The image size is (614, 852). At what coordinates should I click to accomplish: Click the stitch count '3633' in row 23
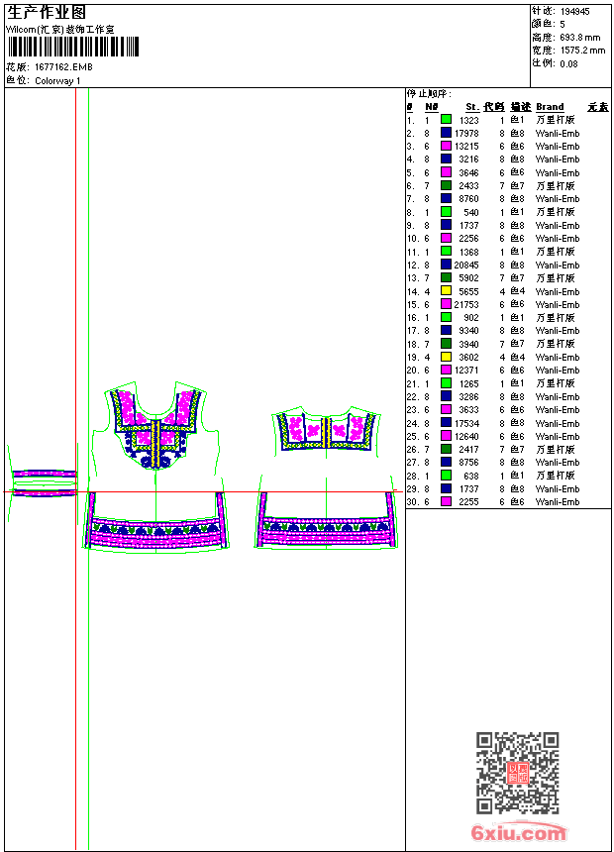point(468,410)
